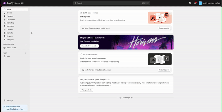
Task: Open Finance in the sidebar
Action: click(x=15, y=36)
